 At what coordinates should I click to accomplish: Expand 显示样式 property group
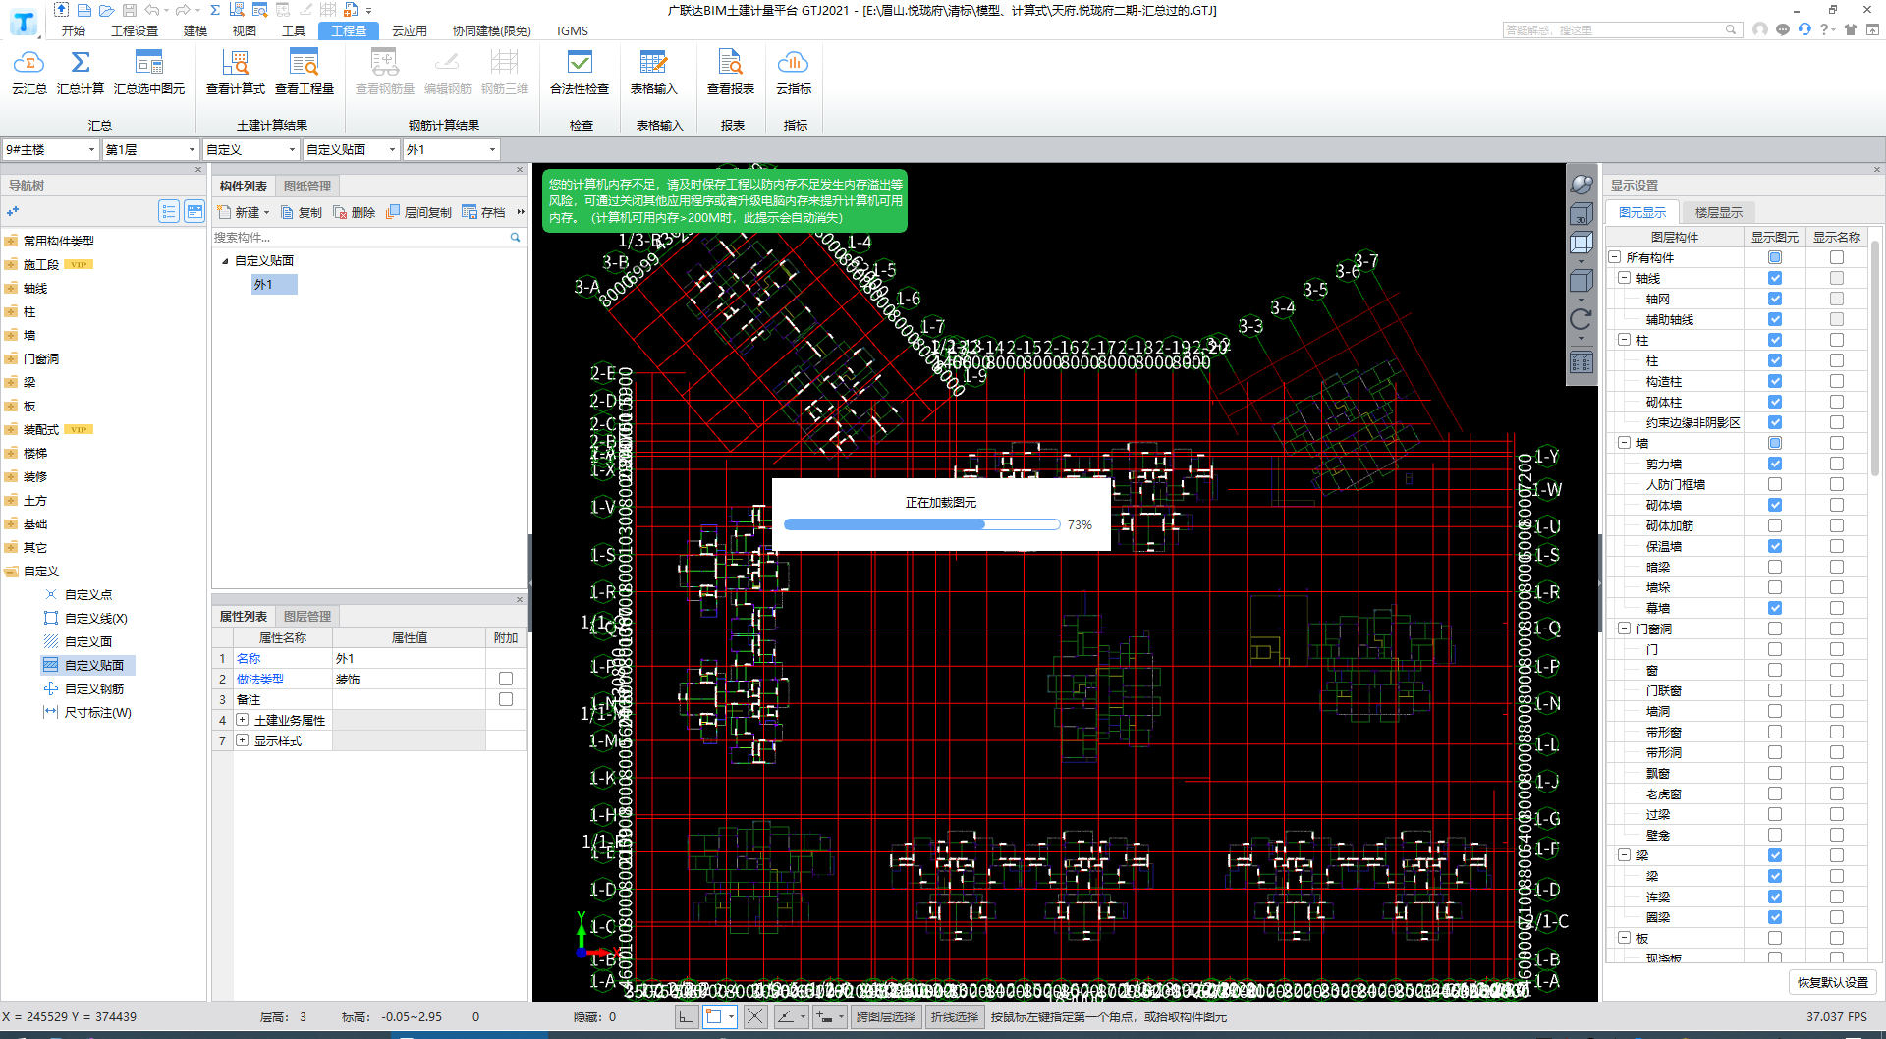point(242,740)
